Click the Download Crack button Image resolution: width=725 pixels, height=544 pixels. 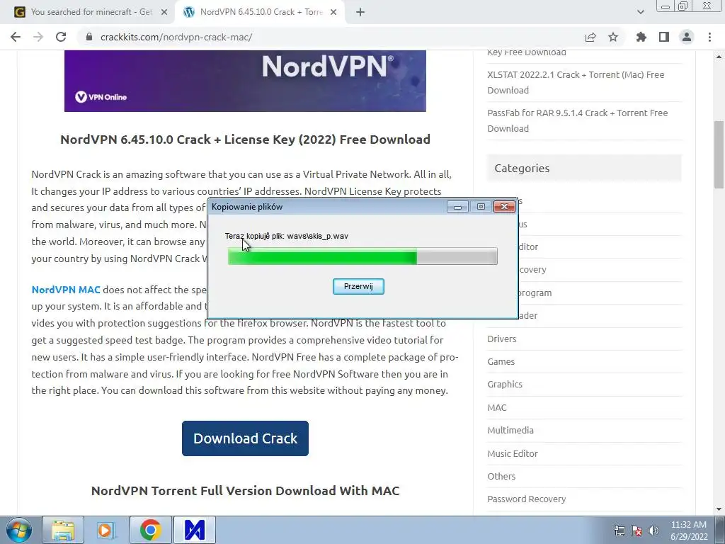[245, 438]
